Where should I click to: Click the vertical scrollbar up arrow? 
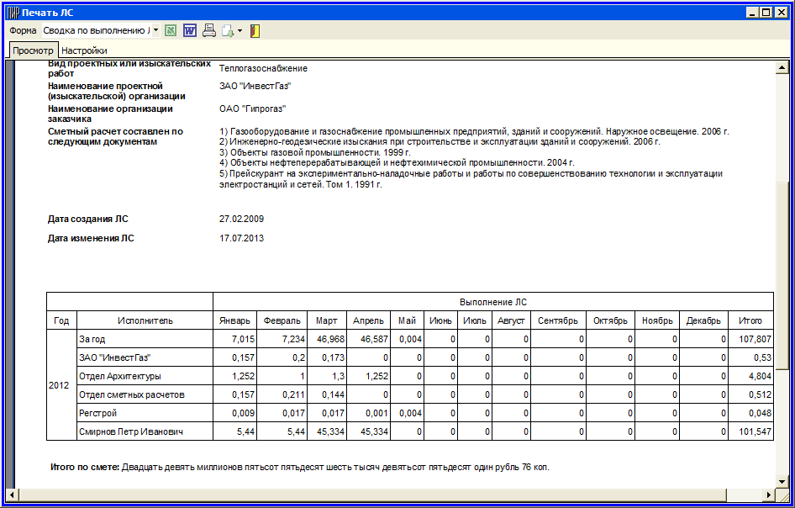pos(782,67)
